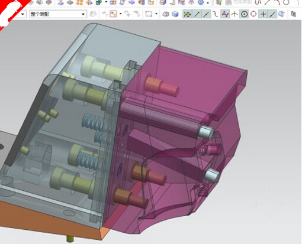Click the grey wireframe box icon
Screen dimensions: 302x244
click(x=166, y=14)
